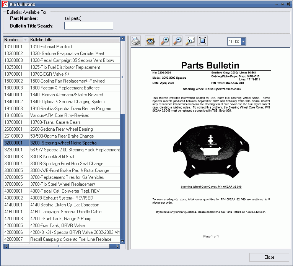Click the Kia logo icon in title bar
293x266 pixels.
point(5,4)
